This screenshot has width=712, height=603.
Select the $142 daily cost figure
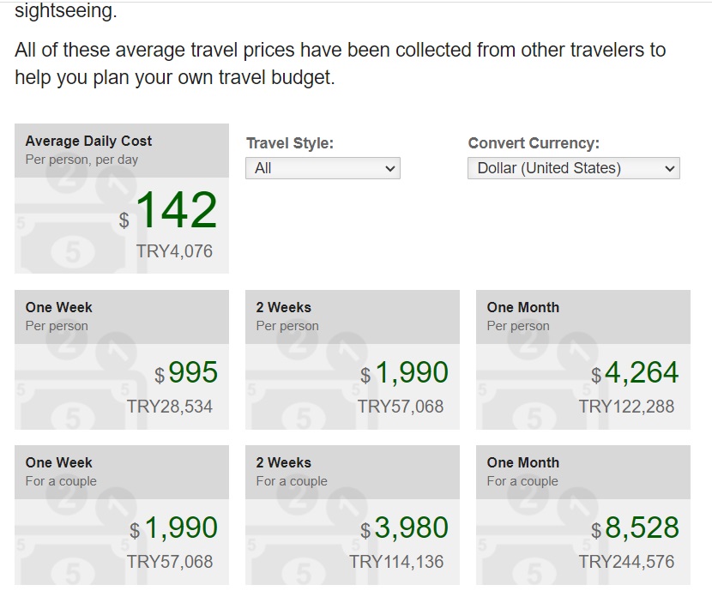[x=176, y=211]
